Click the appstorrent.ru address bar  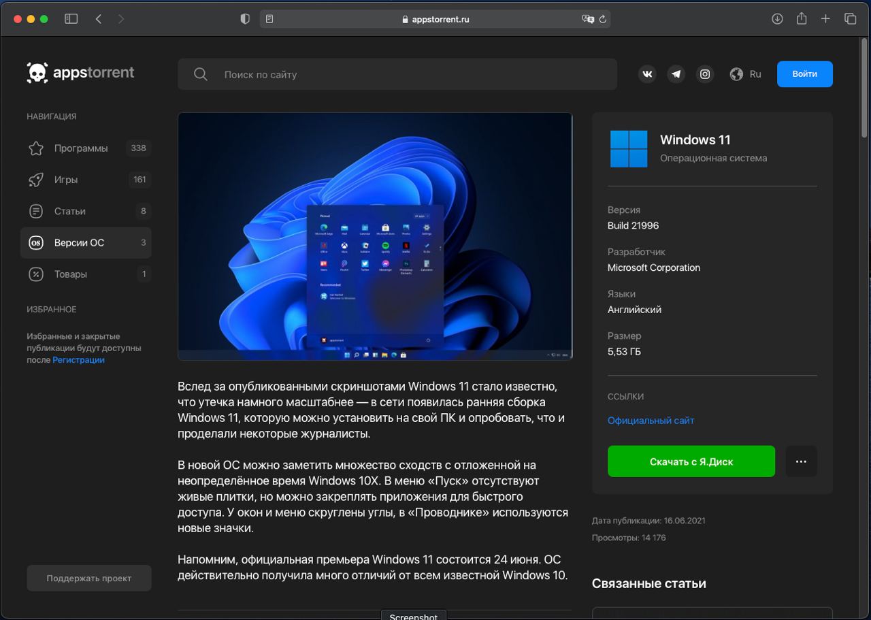pos(435,19)
